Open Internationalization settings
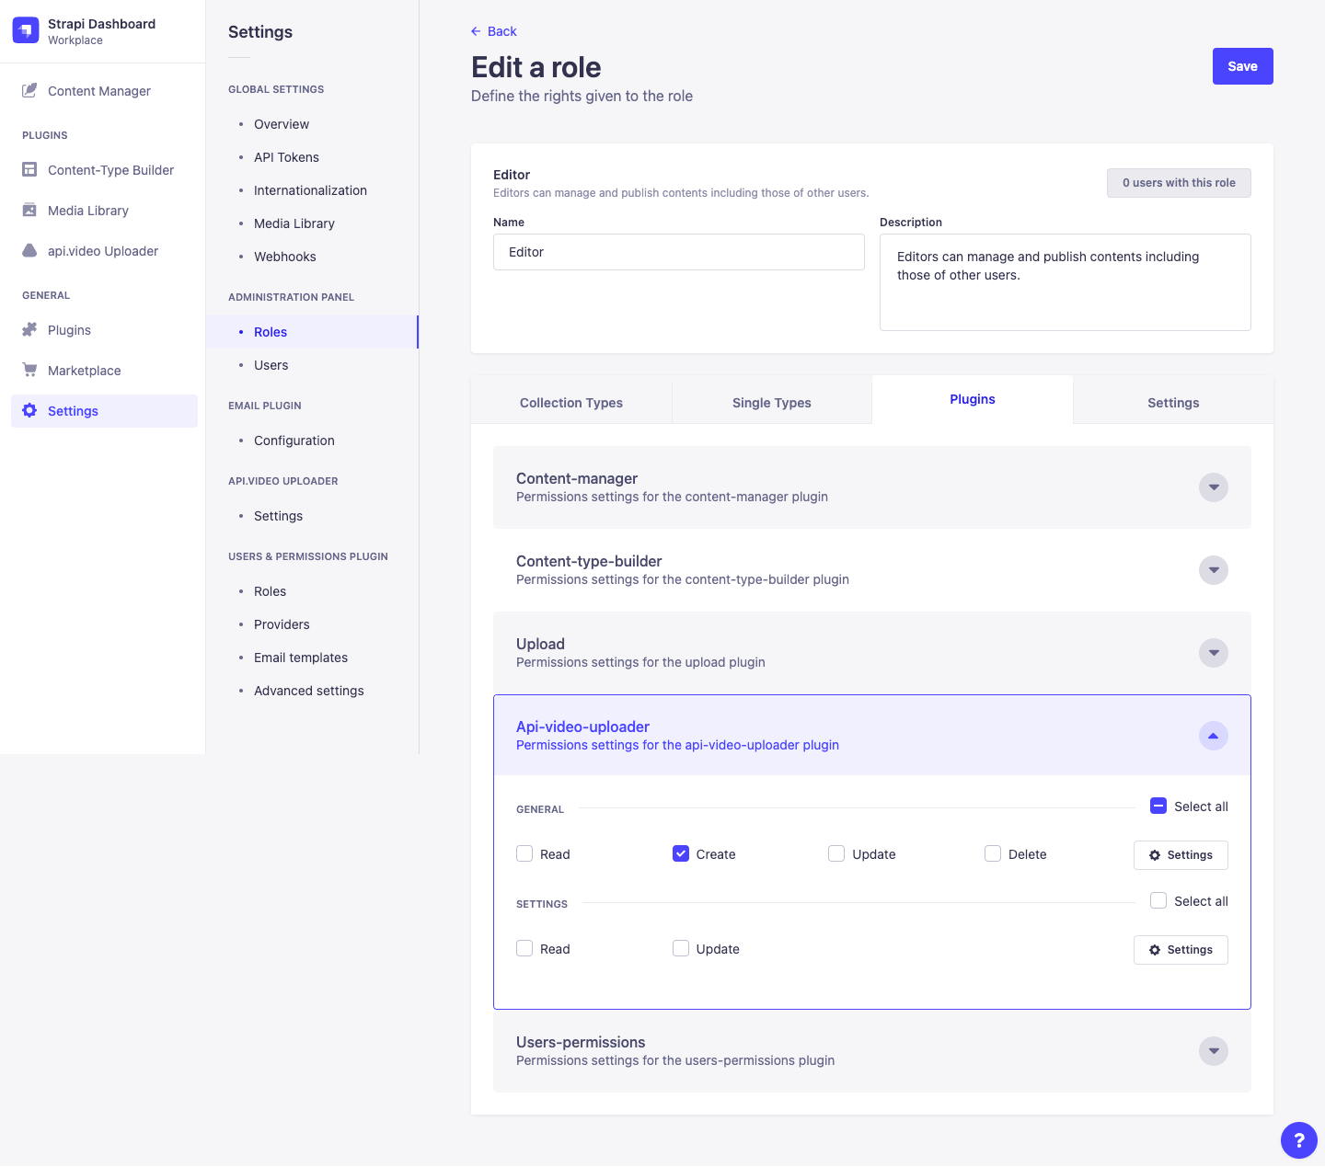1325x1167 pixels. (x=312, y=190)
